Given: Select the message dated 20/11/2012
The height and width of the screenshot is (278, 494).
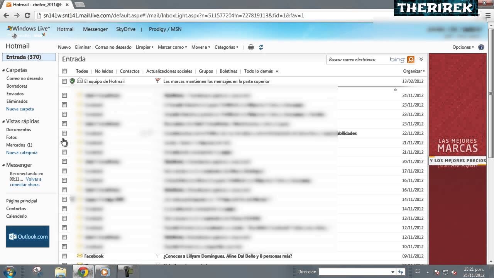Looking at the screenshot, I should point(64,161).
